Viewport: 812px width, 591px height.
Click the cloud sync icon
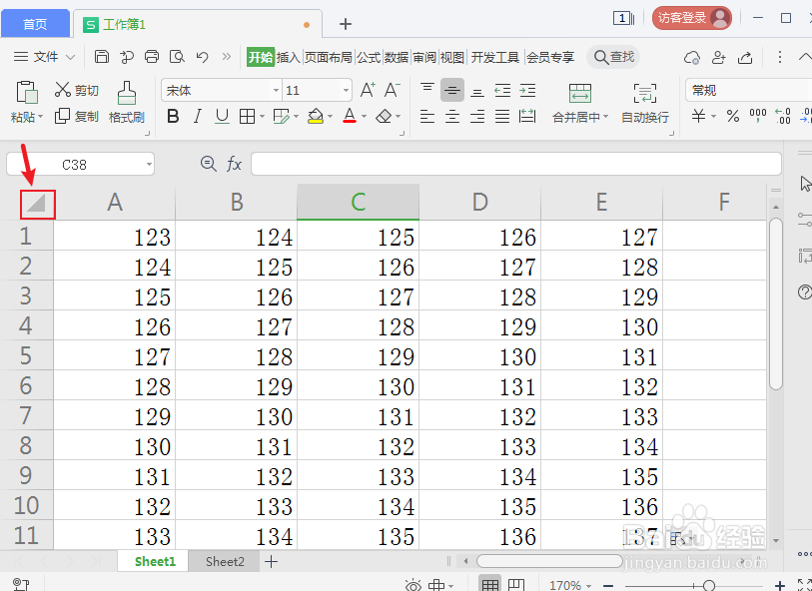692,57
